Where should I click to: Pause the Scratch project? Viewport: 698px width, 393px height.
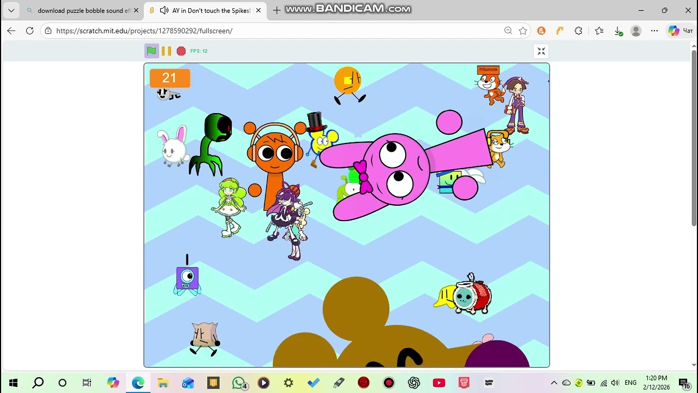click(x=166, y=51)
